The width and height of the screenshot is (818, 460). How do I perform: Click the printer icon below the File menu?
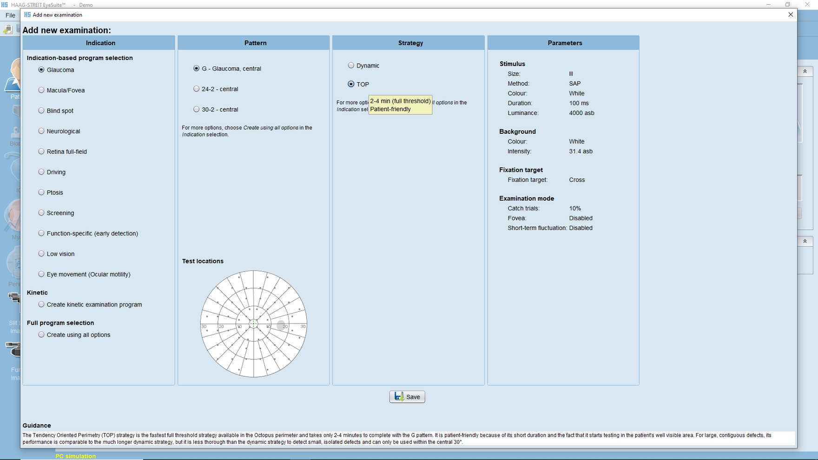click(8, 28)
